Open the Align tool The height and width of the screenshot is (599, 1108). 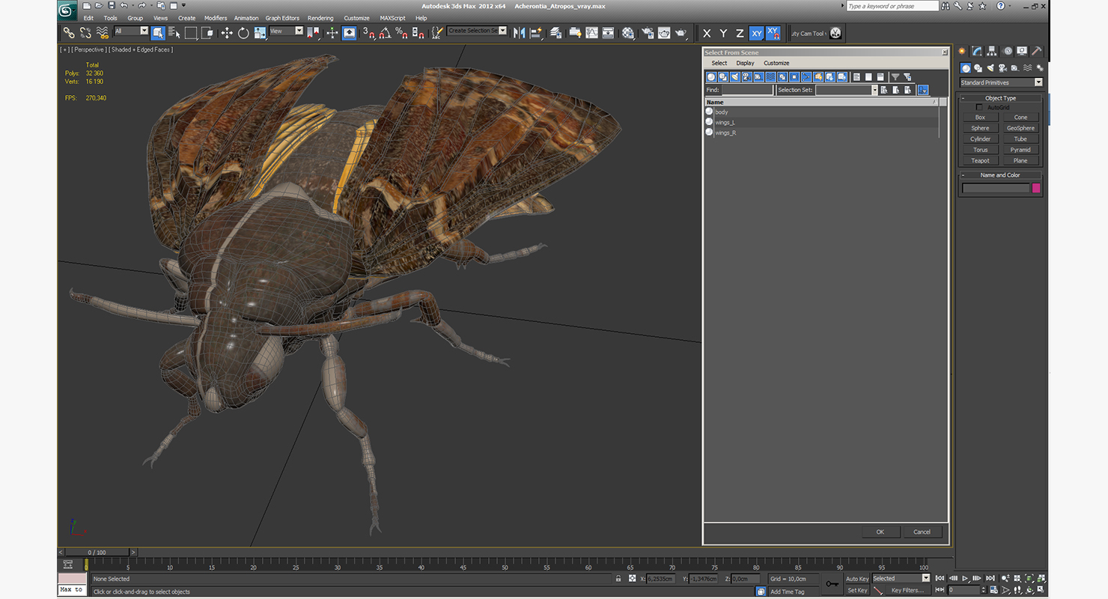536,33
